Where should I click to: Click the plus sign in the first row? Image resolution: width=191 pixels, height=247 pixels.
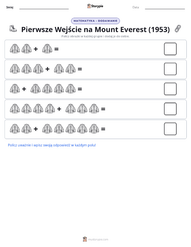[36, 49]
